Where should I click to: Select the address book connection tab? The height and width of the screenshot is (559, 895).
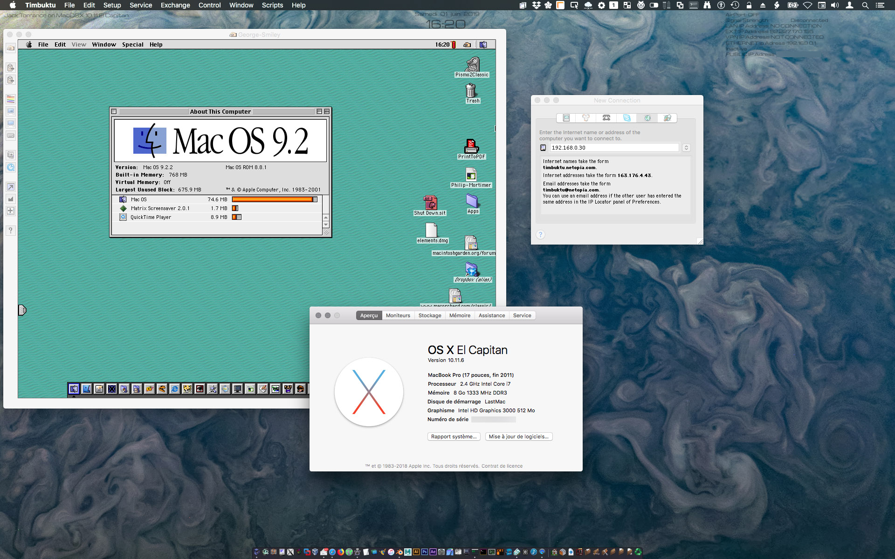tap(566, 118)
